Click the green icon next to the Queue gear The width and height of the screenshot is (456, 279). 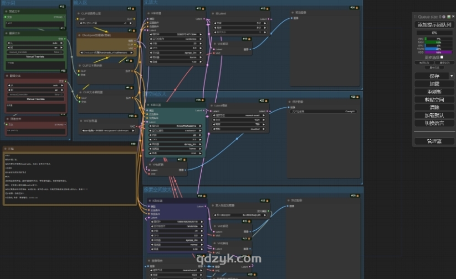coord(449,17)
